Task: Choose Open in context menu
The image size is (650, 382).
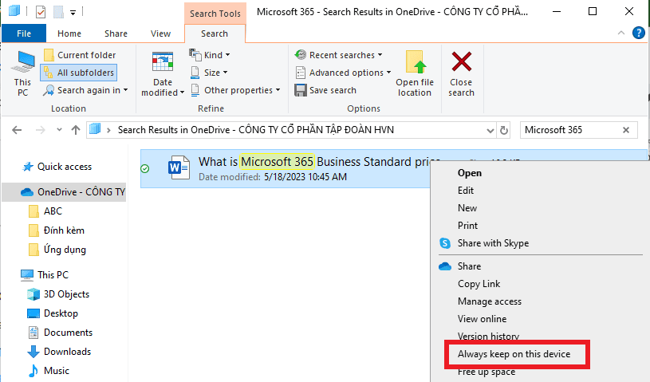Action: 469,173
